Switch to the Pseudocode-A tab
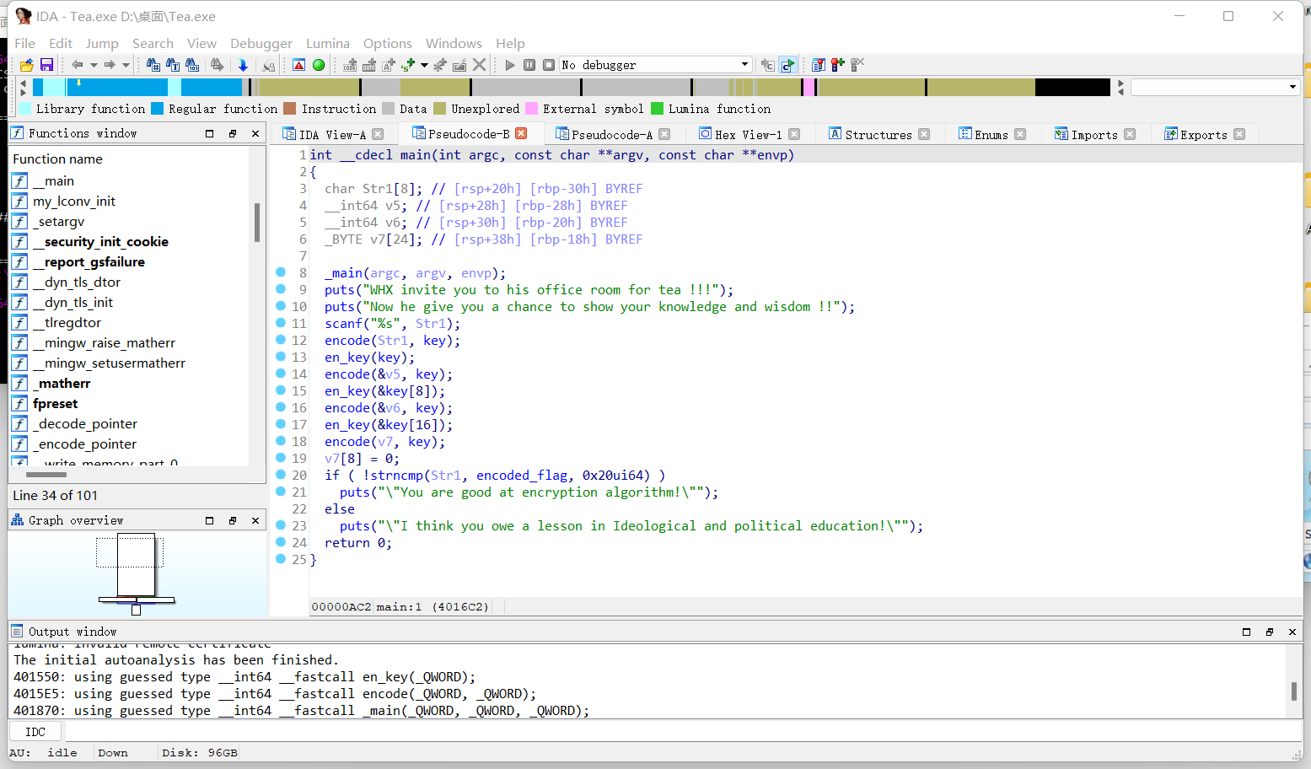Viewport: 1311px width, 769px height. coord(611,135)
